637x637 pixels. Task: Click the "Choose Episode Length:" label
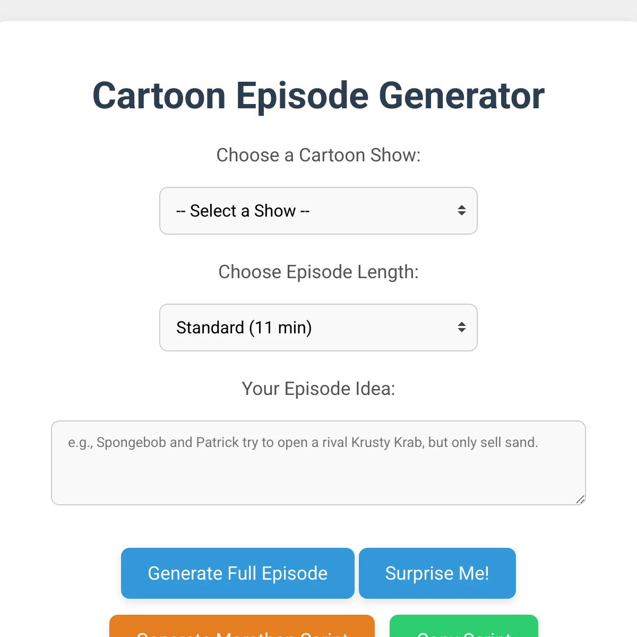(x=318, y=272)
